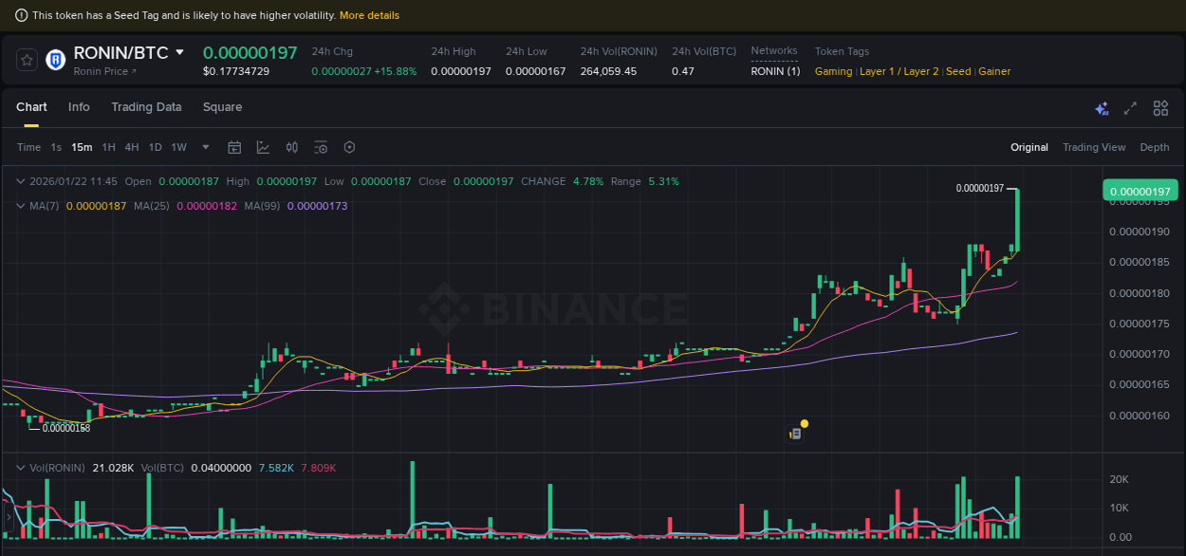
Task: Open the Ronin Price page link
Action: coord(102,71)
